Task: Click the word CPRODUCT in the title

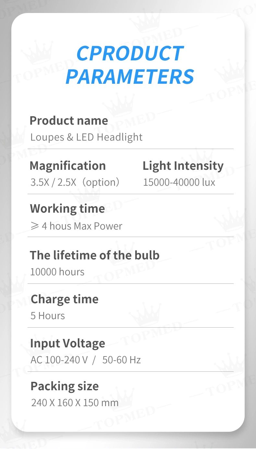Action: (x=130, y=53)
